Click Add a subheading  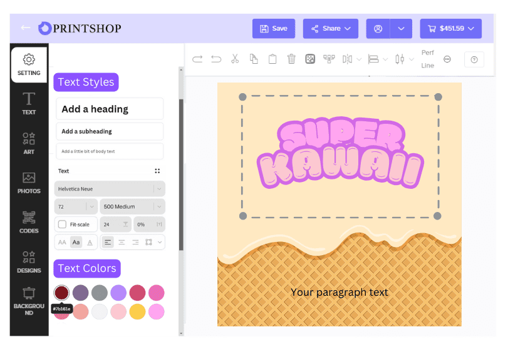pos(110,131)
